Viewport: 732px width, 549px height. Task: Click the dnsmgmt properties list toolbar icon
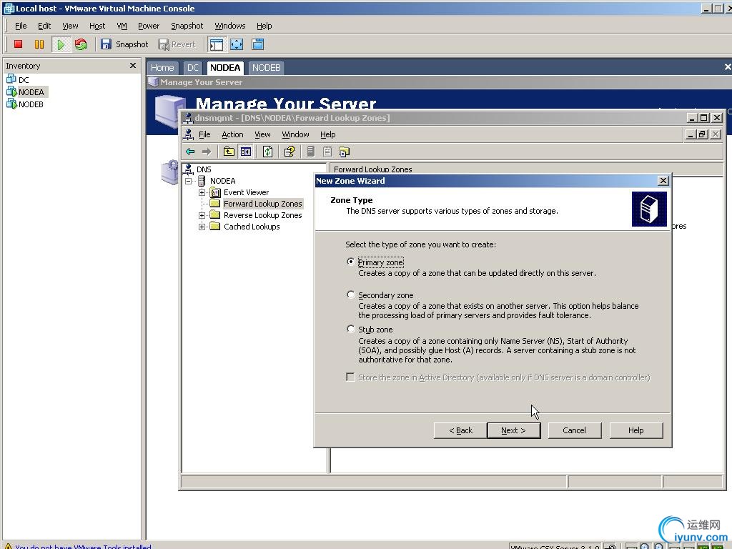click(327, 152)
